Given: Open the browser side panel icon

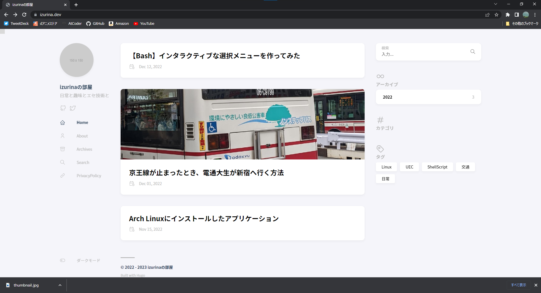Looking at the screenshot, I should click(516, 15).
